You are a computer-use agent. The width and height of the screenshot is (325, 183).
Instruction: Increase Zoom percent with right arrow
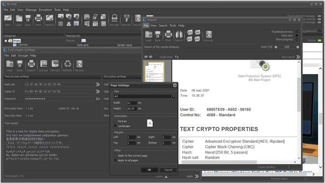pyautogui.click(x=297, y=47)
